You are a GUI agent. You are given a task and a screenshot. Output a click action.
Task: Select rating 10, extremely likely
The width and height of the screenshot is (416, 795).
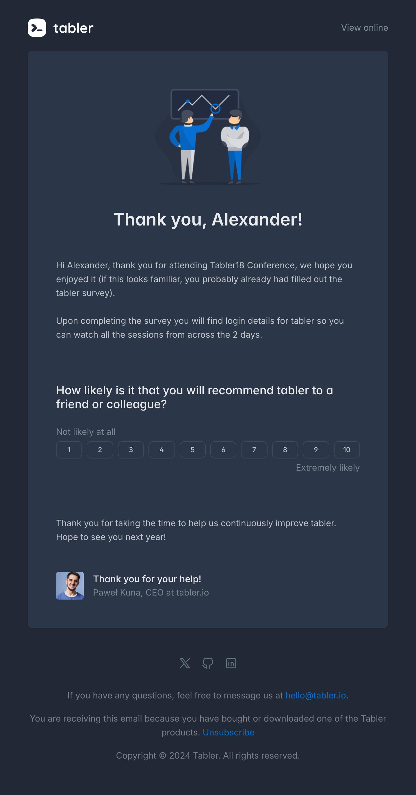point(347,450)
